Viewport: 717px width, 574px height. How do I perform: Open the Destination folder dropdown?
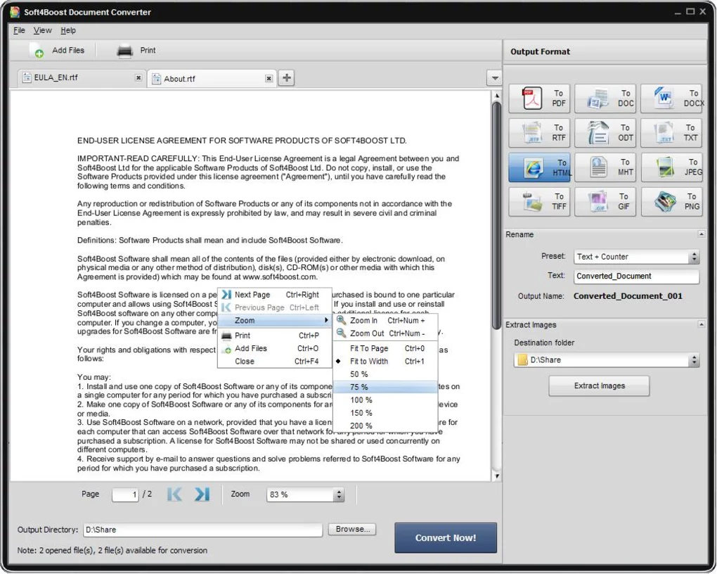tap(694, 359)
